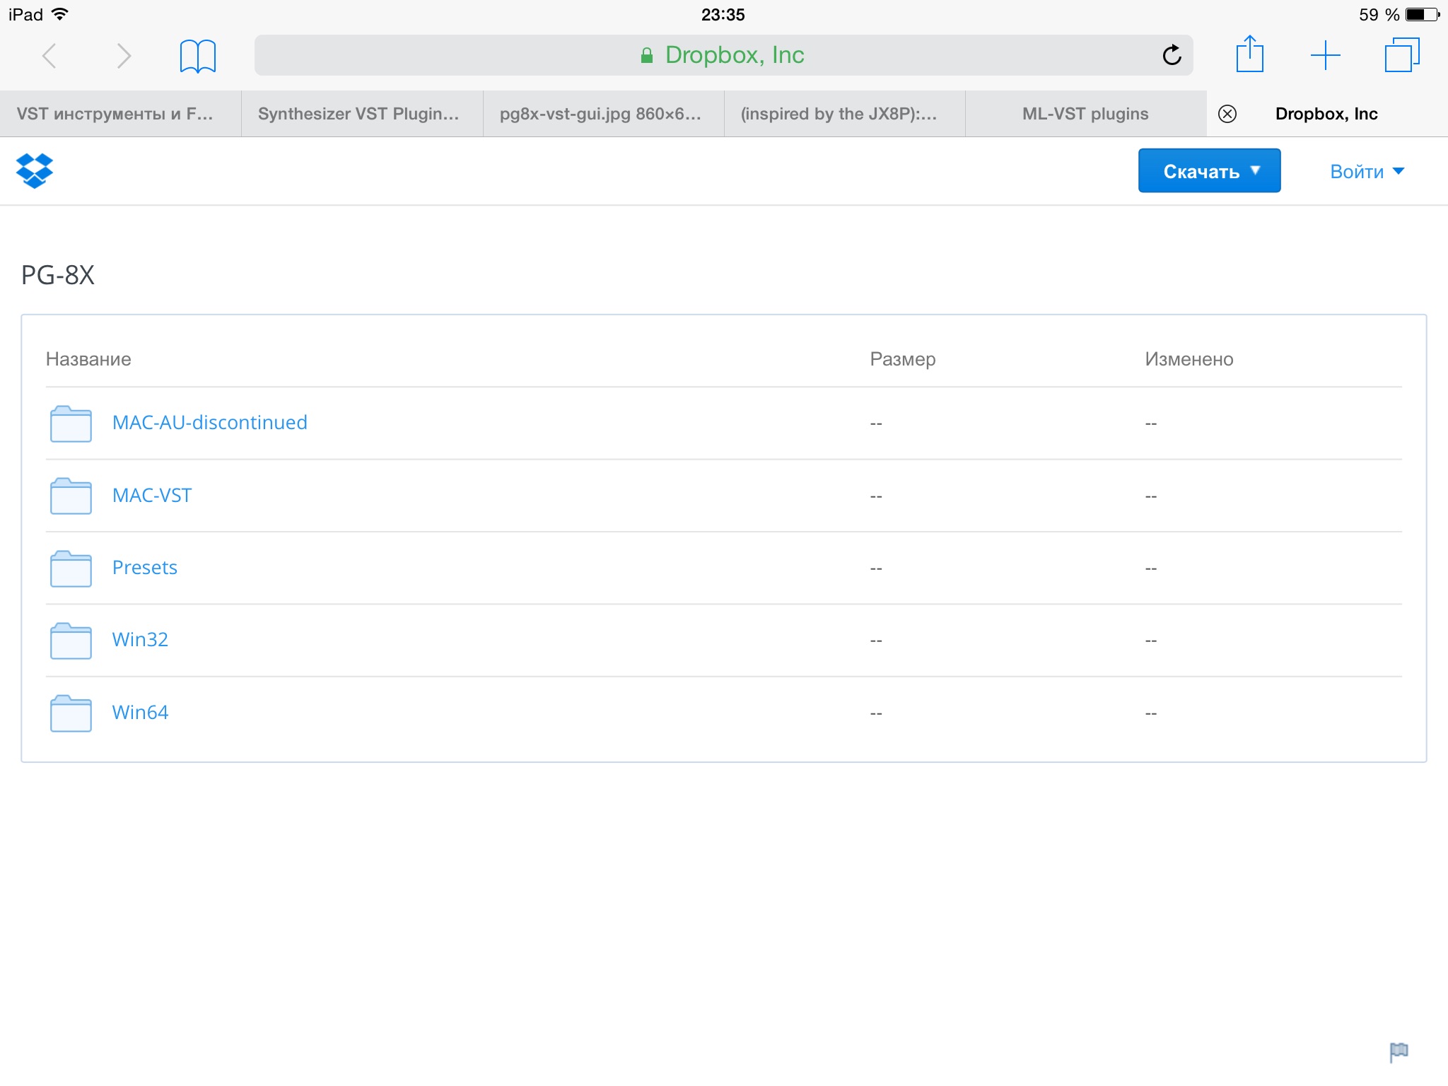Close the Dropbox, Inc tab
This screenshot has width=1448, height=1086.
click(x=1227, y=114)
